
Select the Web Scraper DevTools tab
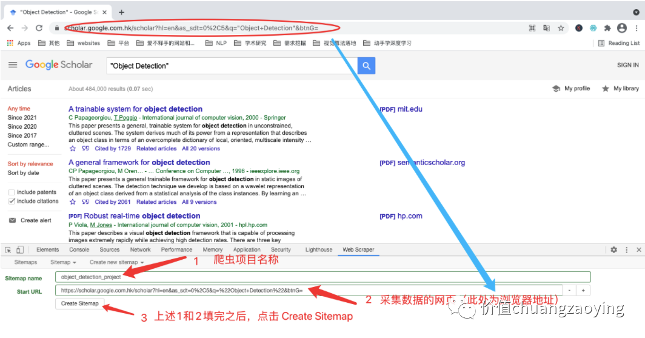(x=358, y=250)
